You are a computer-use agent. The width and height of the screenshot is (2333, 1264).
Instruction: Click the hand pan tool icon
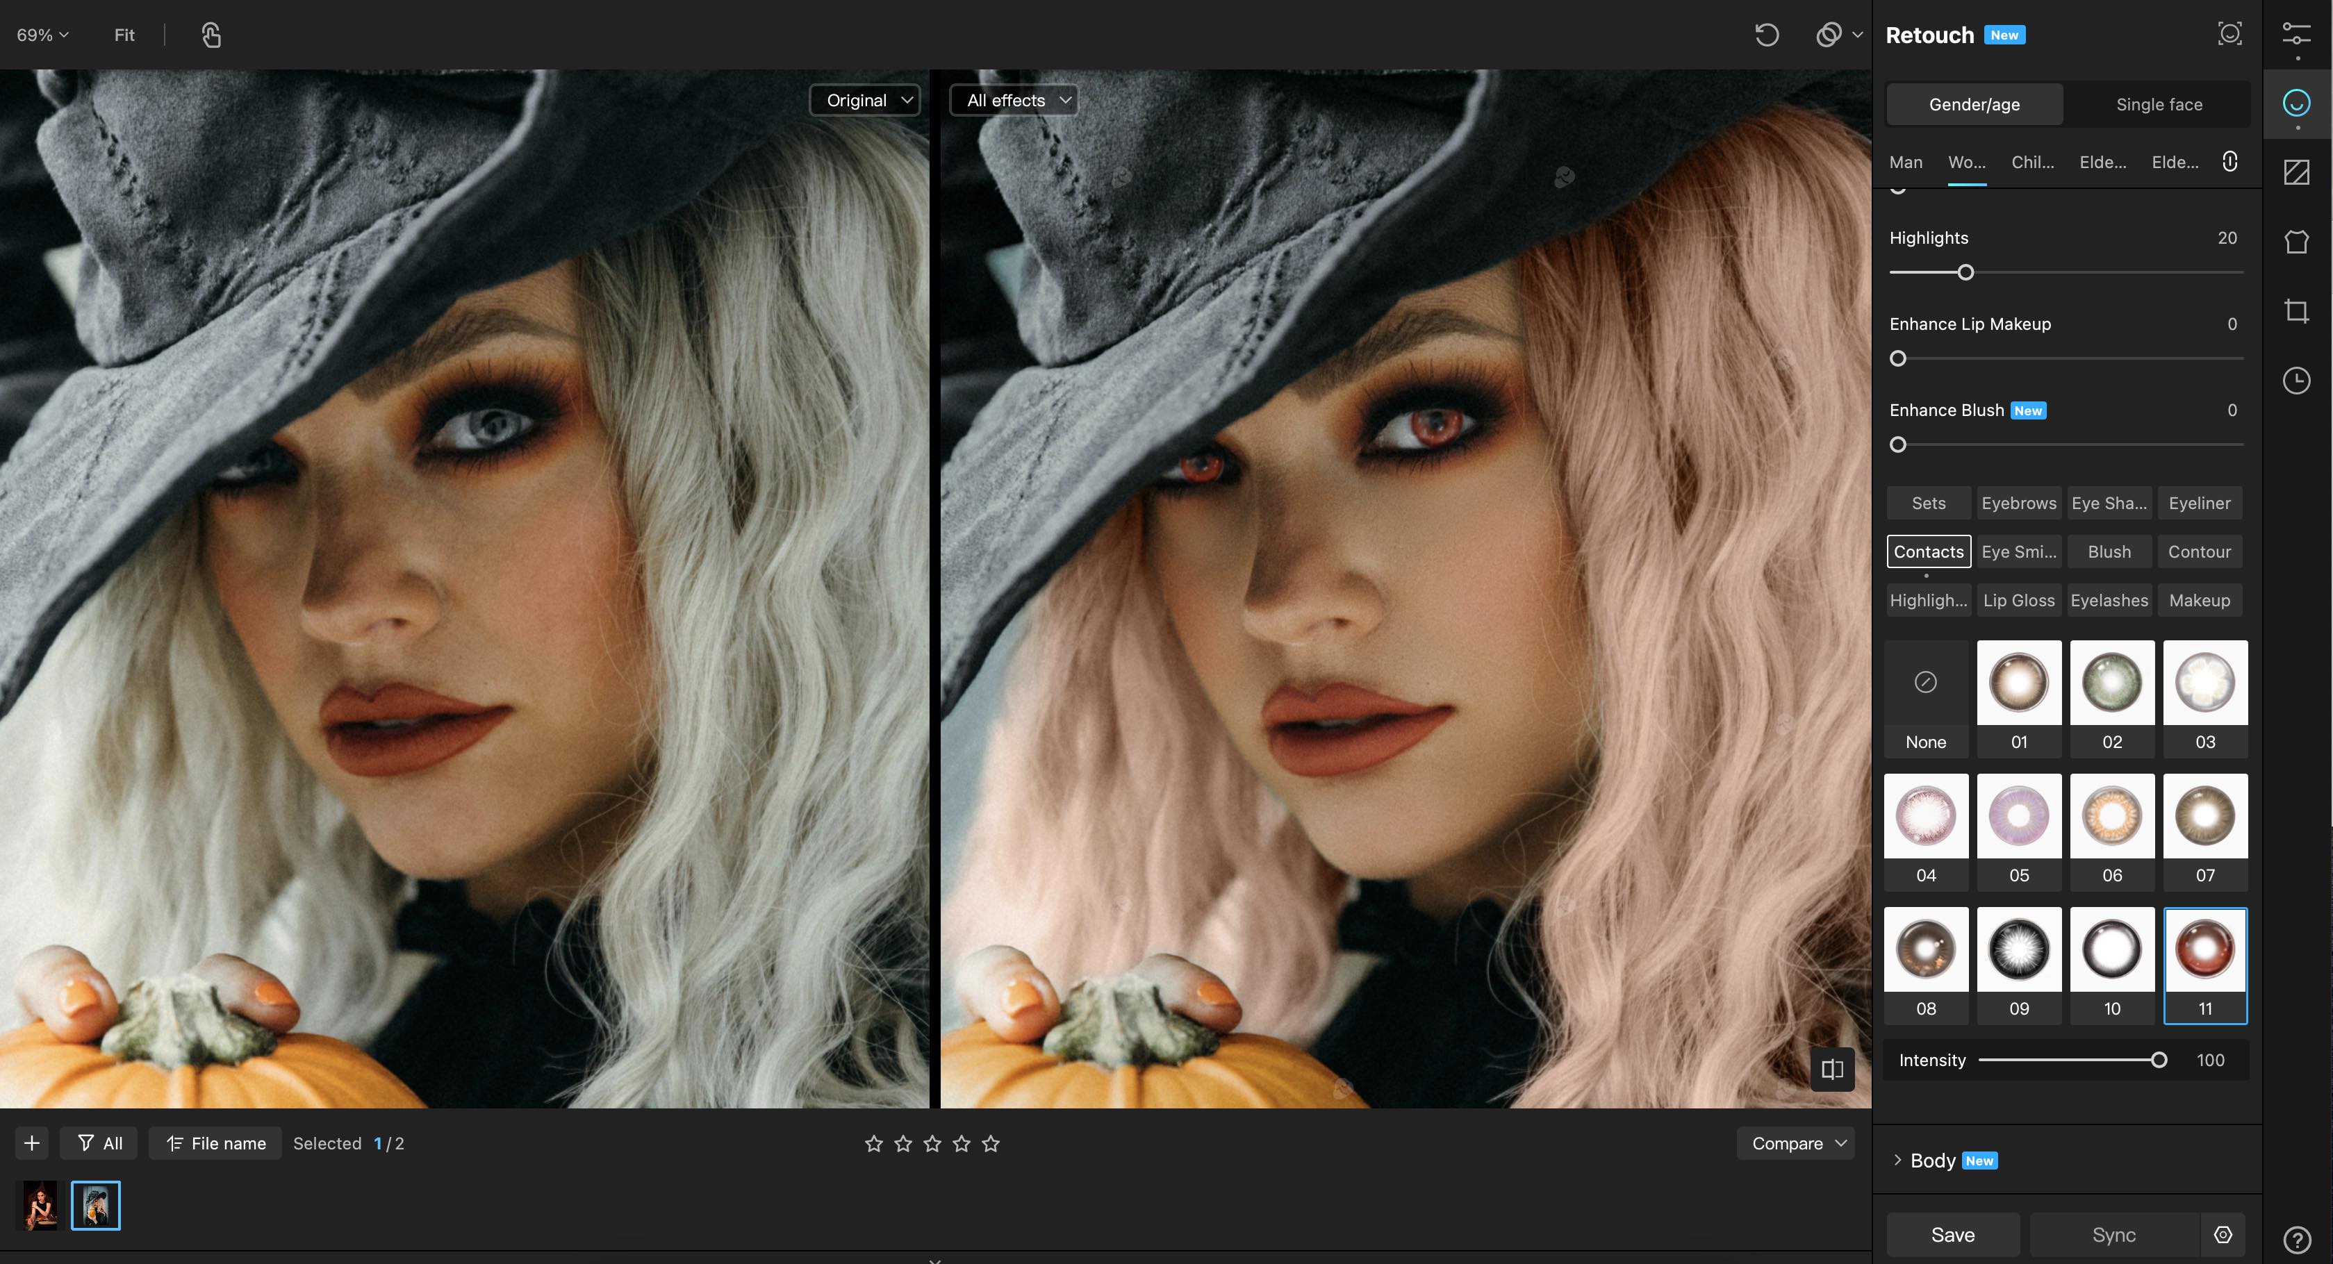211,35
